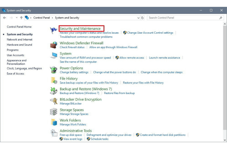
Task: Click the File History folder icon
Action: coord(54,81)
